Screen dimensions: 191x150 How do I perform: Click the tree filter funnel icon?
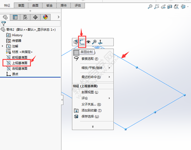(x=3, y=24)
